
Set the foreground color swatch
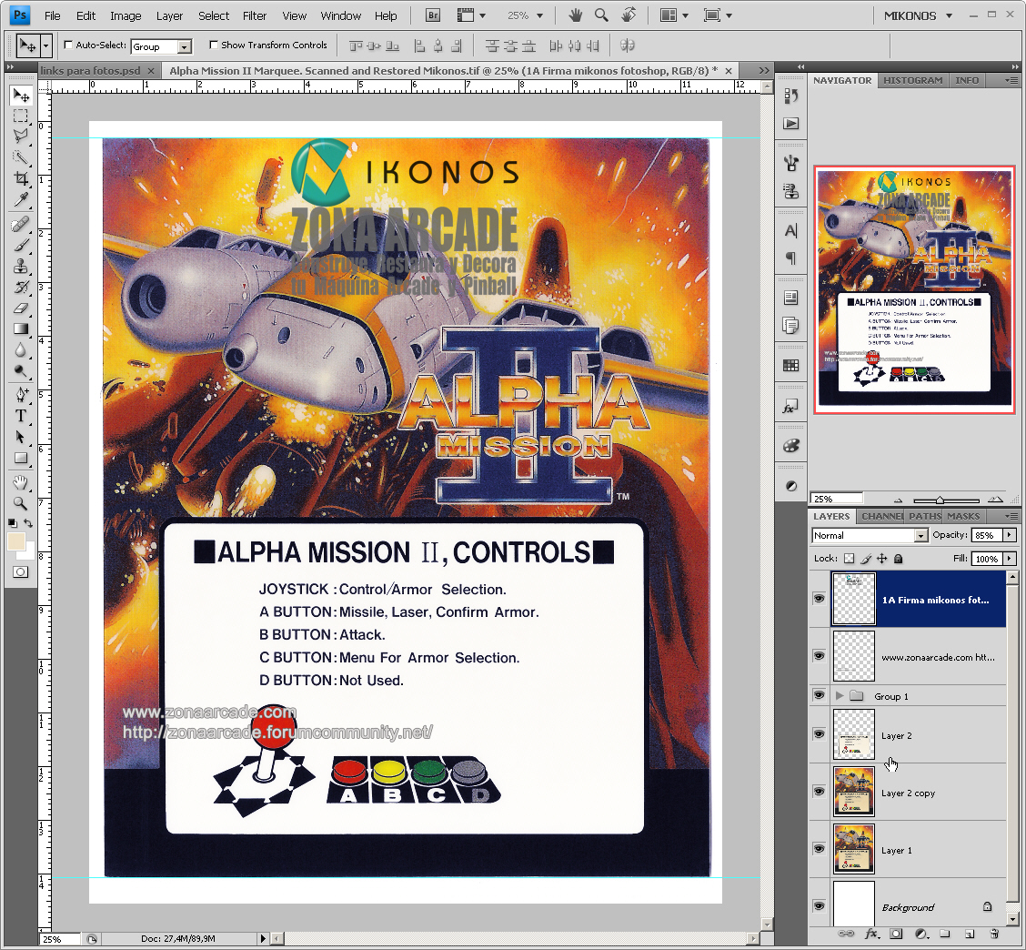tap(15, 541)
